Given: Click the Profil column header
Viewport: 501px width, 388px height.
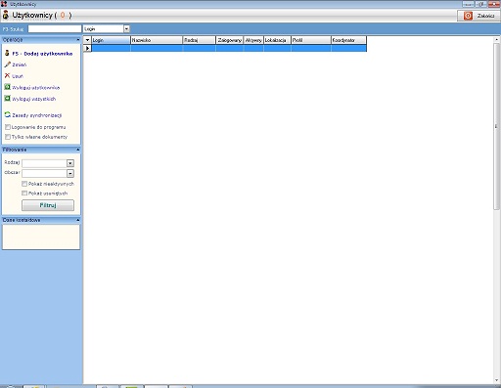Looking at the screenshot, I should pos(311,40).
